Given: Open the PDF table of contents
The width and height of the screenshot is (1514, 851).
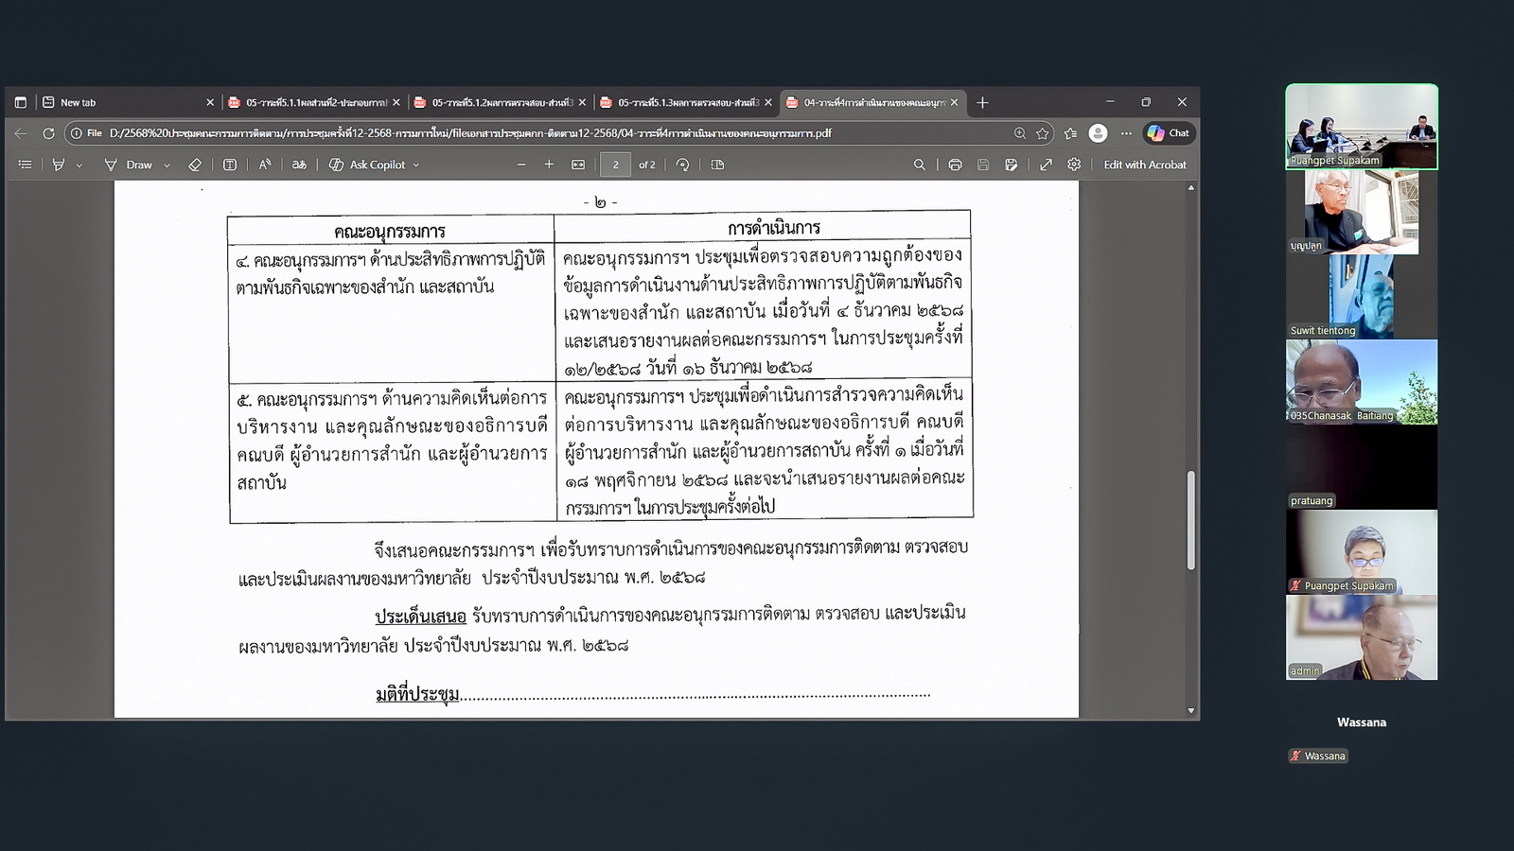Looking at the screenshot, I should click(26, 165).
